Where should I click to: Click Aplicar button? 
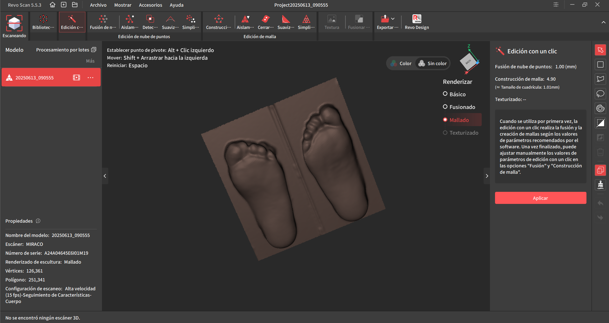540,198
